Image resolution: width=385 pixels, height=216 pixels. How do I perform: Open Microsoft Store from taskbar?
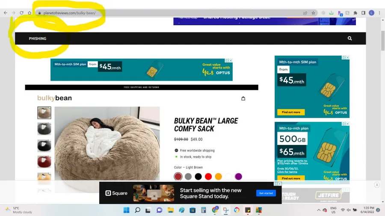click(x=192, y=210)
